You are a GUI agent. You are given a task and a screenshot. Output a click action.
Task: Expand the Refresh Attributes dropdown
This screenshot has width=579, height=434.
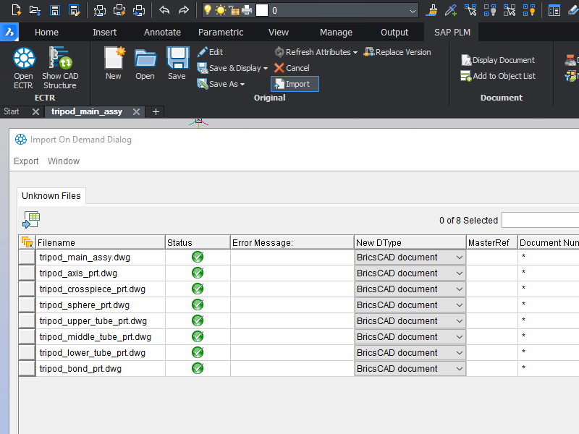355,52
